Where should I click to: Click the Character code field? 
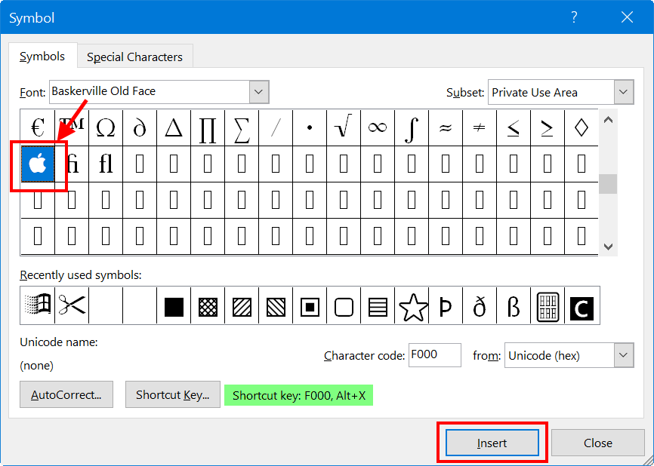(434, 355)
